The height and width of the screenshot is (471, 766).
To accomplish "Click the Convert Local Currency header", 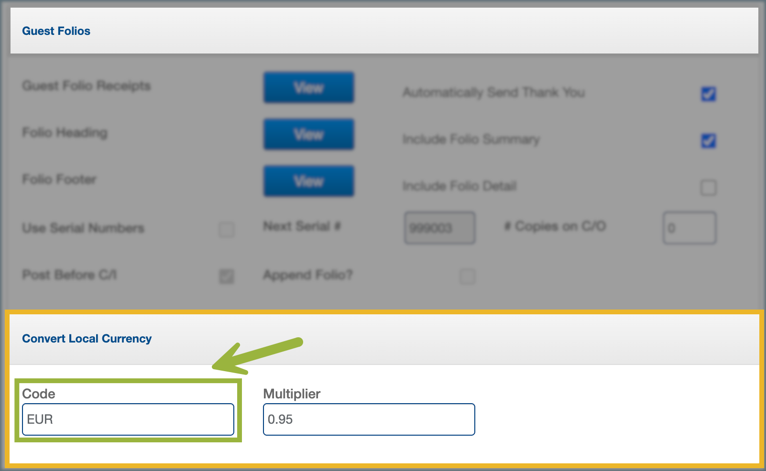I will [87, 339].
